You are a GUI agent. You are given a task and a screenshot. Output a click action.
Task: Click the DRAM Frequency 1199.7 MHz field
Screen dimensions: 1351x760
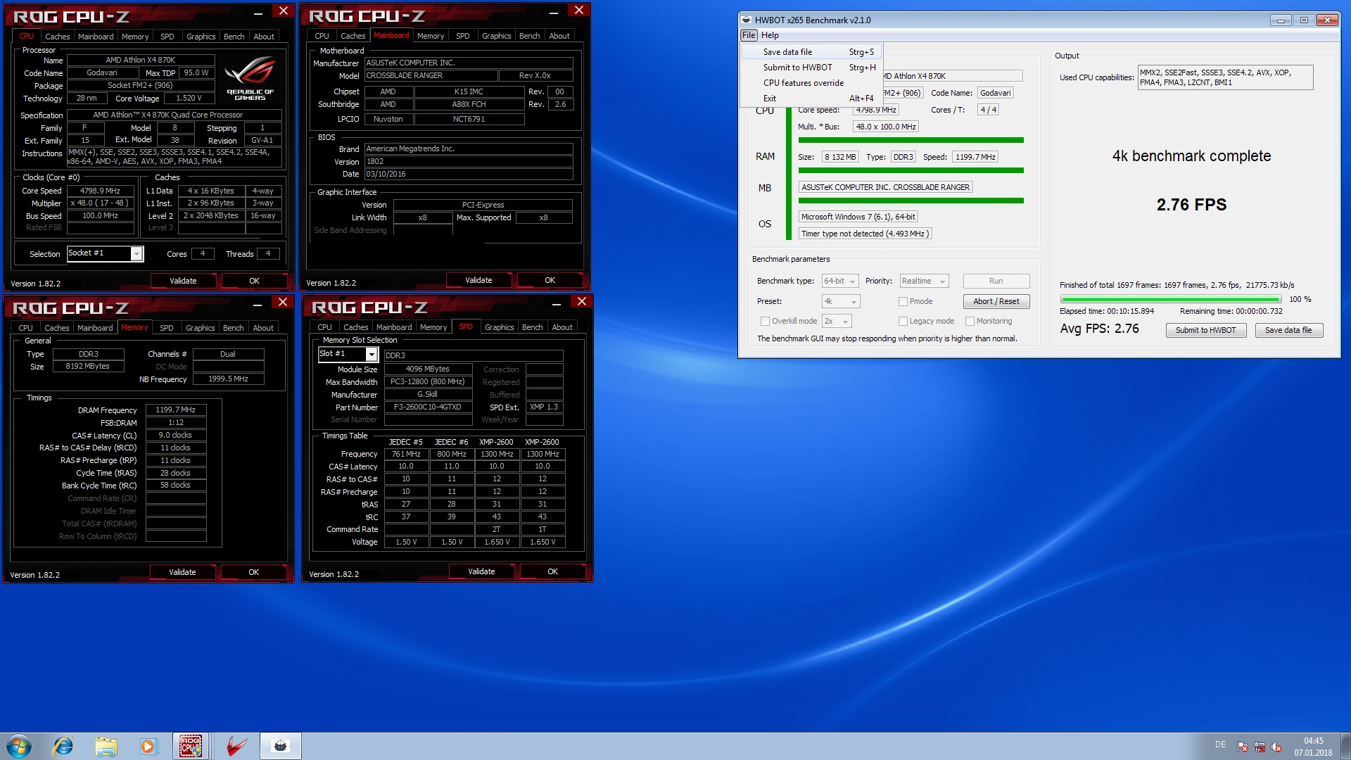tap(176, 410)
